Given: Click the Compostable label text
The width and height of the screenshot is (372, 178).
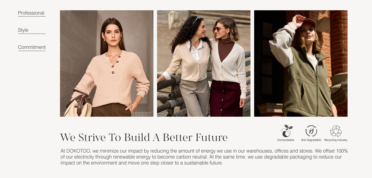Looking at the screenshot, I should [x=286, y=140].
